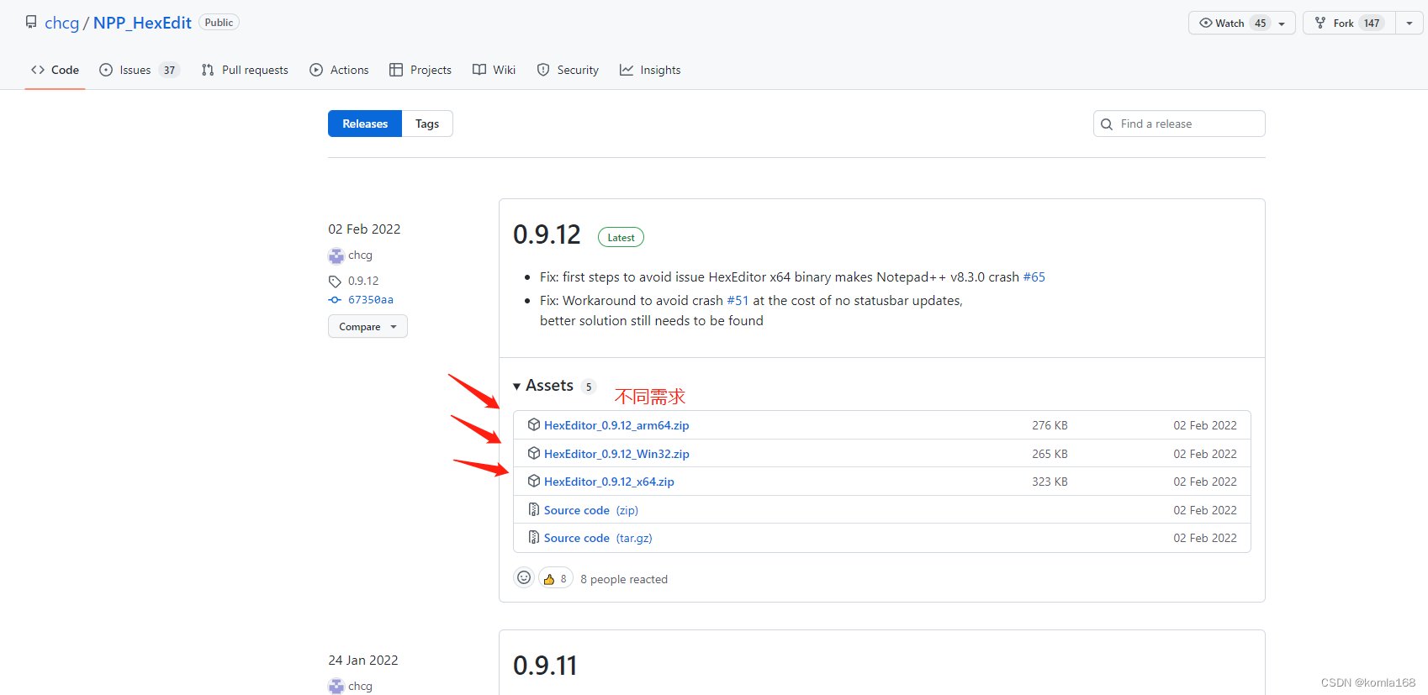Open the dropdown arrow next to Fork
This screenshot has height=695, width=1428.
1409,24
